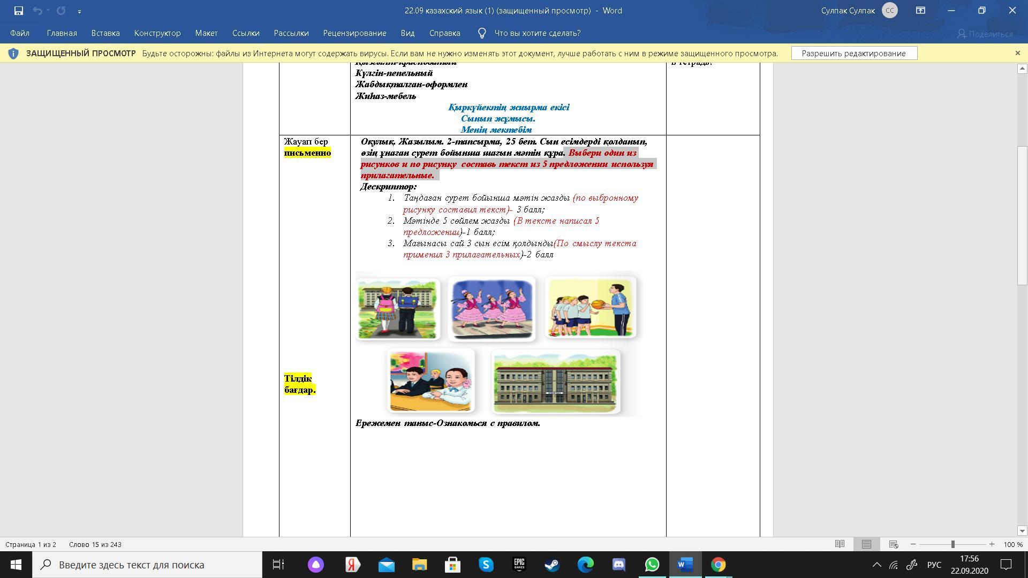Click the 100 % zoom level
Image resolution: width=1028 pixels, height=578 pixels.
(x=1013, y=544)
